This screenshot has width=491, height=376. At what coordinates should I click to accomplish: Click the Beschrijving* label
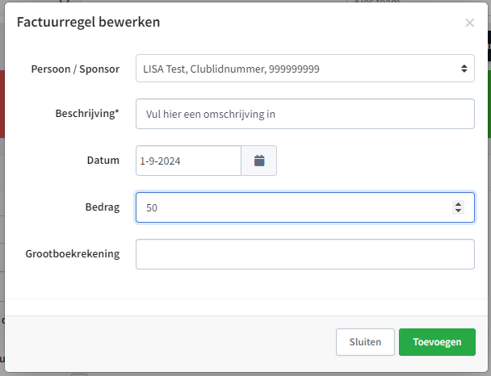tap(87, 113)
